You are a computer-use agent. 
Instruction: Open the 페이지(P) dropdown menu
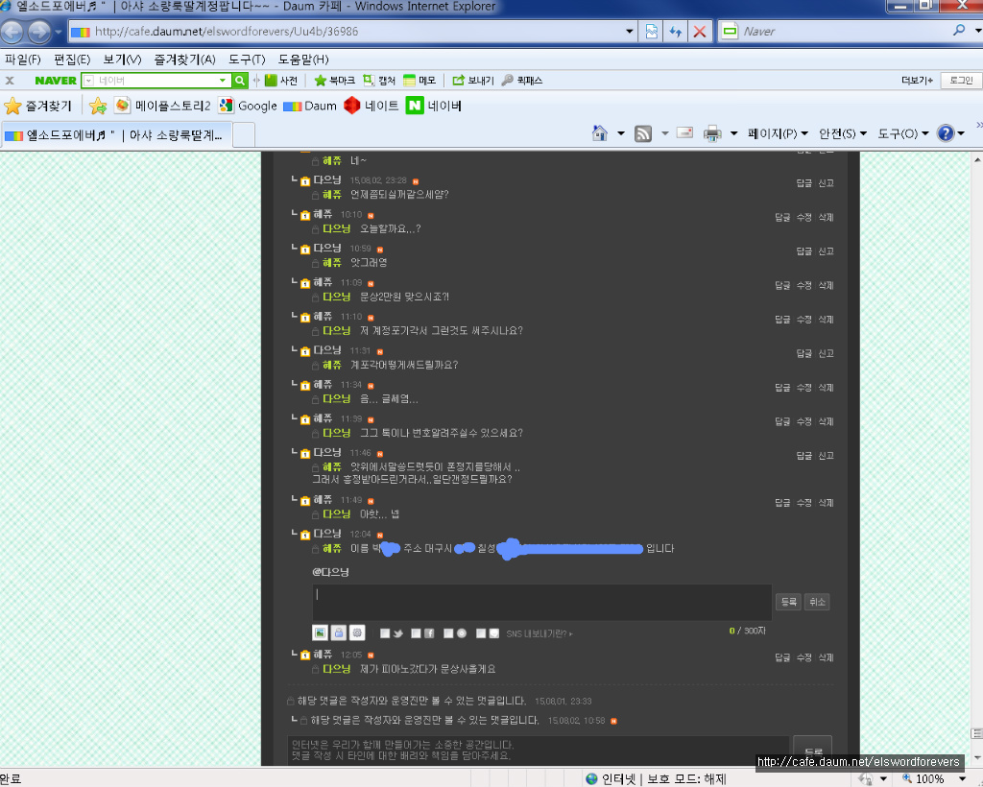point(778,133)
